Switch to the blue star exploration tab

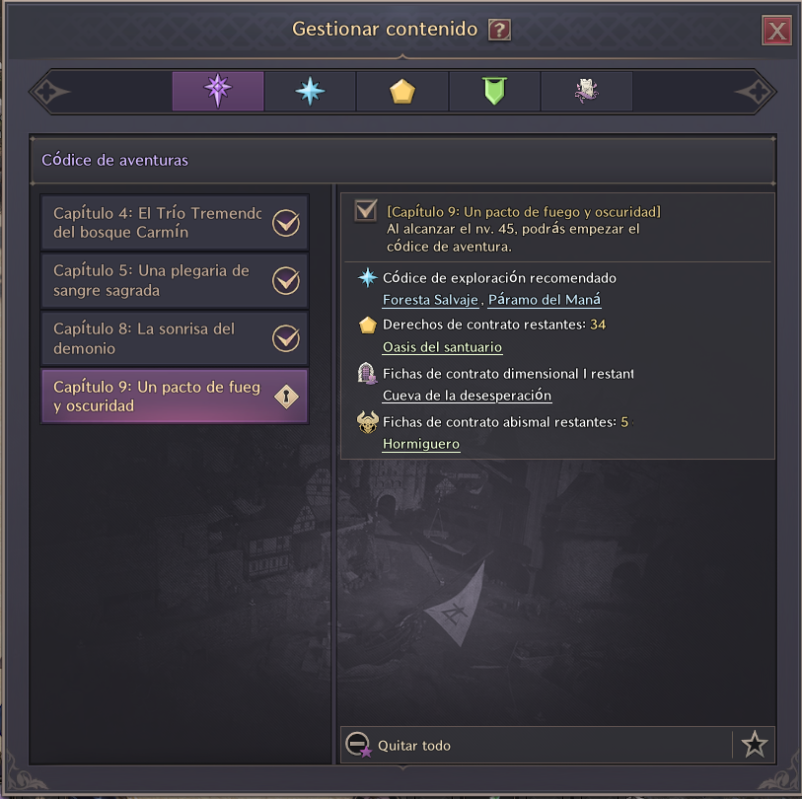tap(310, 91)
